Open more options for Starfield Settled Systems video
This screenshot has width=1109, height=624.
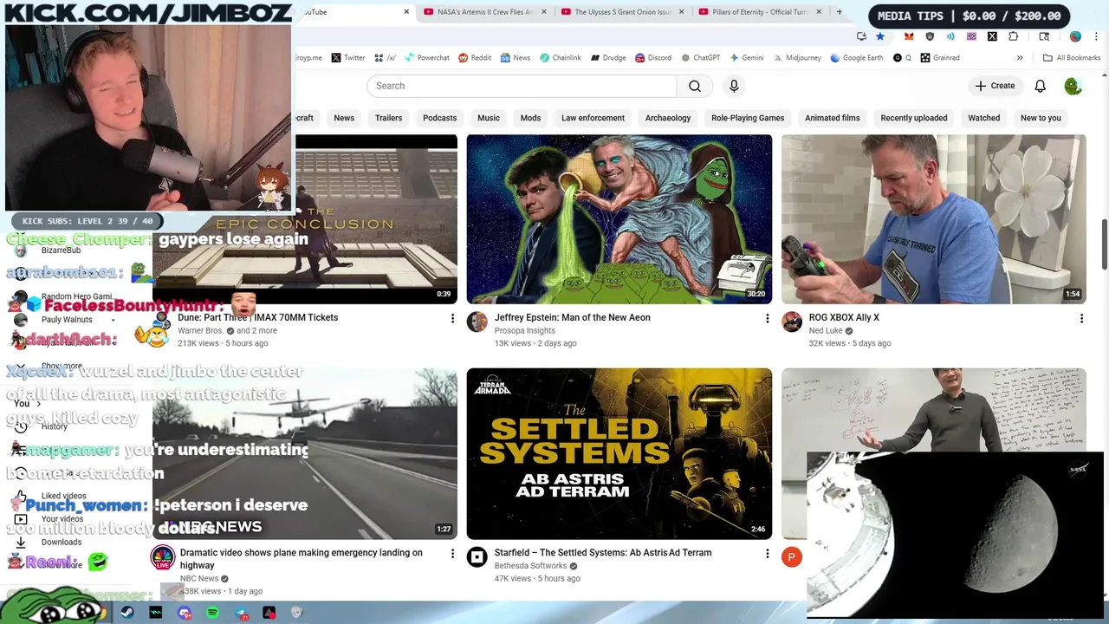pos(767,553)
